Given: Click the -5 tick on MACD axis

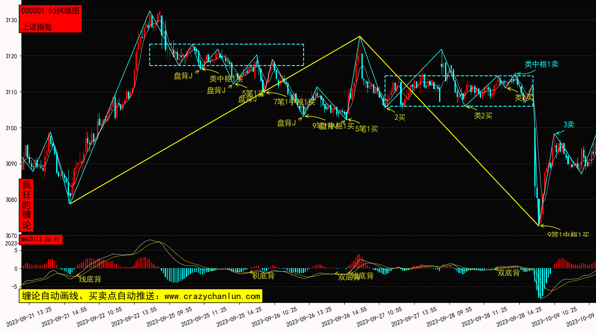Looking at the screenshot, I should [14, 287].
